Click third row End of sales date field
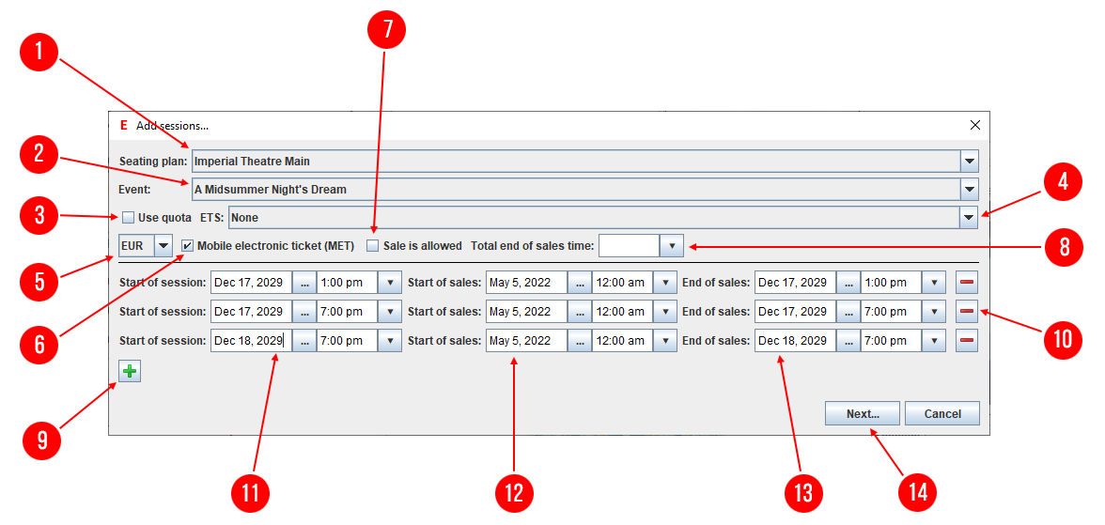 tap(796, 341)
